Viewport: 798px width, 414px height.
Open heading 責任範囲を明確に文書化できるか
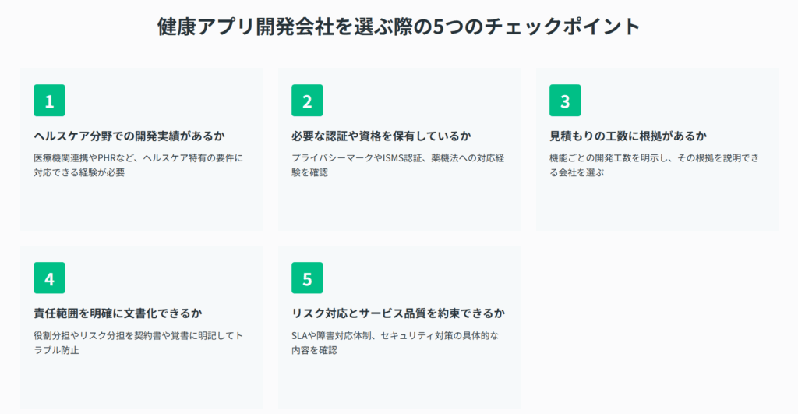click(x=118, y=313)
